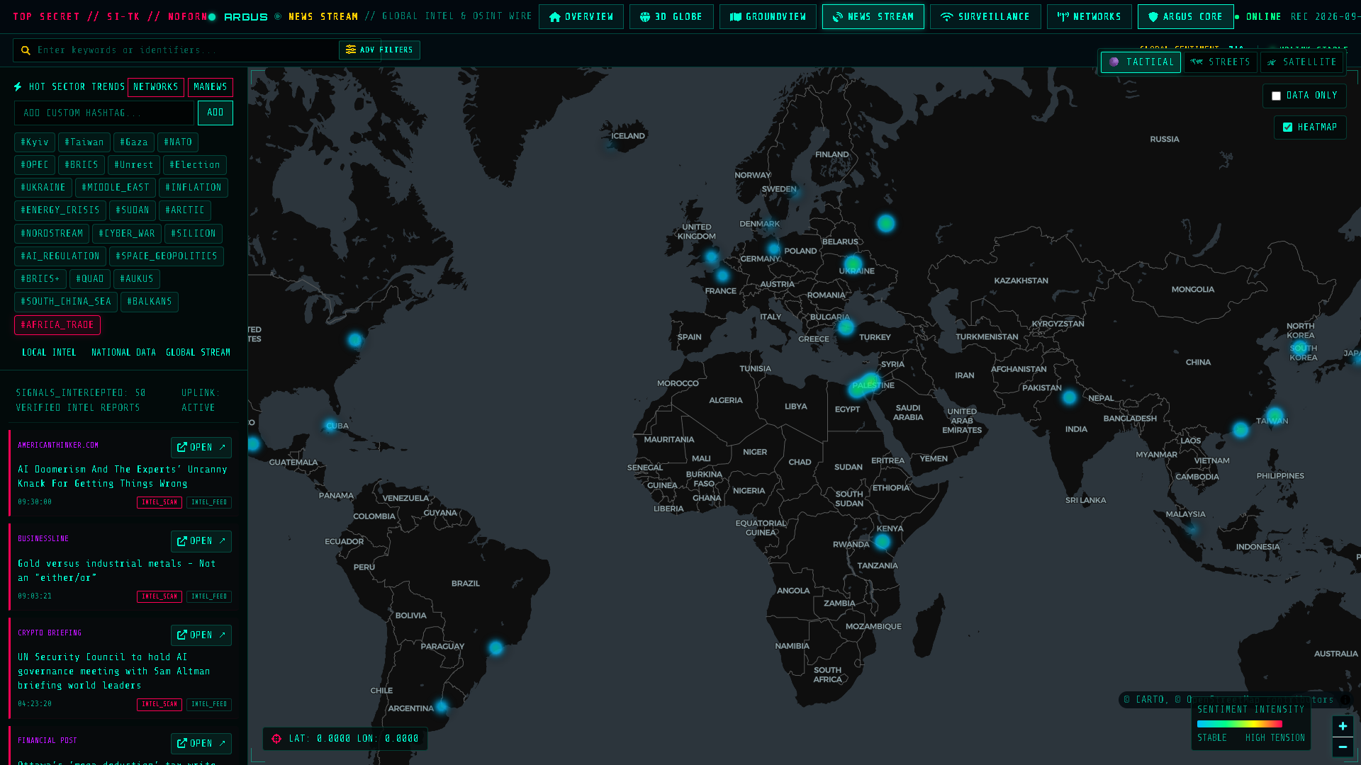Select the Tactical map style
This screenshot has width=1361, height=765.
[x=1141, y=62]
